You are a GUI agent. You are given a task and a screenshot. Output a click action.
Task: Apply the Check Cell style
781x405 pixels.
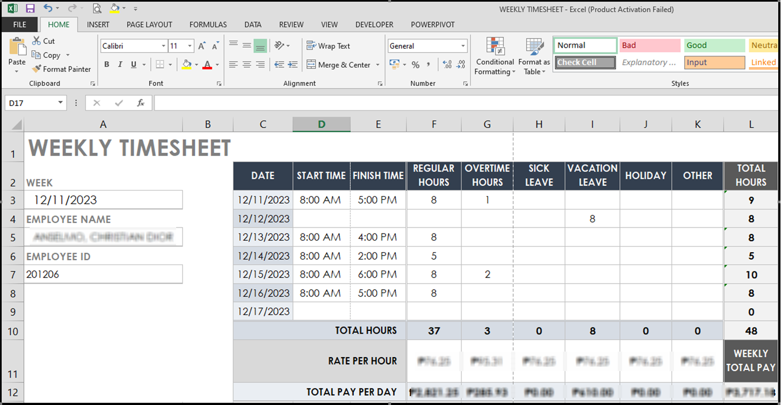[x=585, y=63]
